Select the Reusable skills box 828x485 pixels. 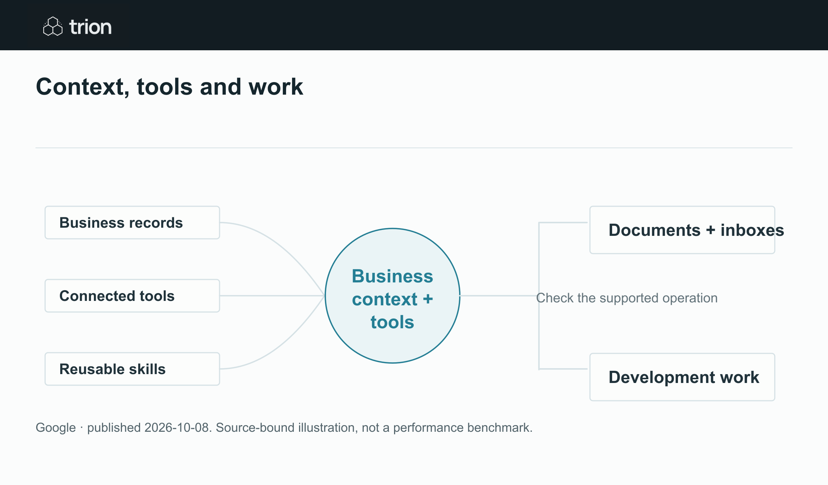point(132,369)
